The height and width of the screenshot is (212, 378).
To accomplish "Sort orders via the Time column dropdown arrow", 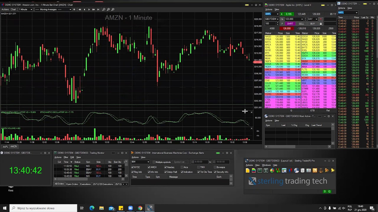I will pyautogui.click(x=71, y=162).
